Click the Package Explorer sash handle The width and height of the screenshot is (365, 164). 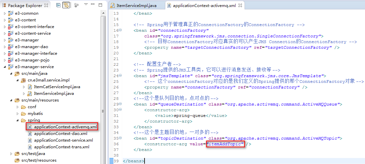103,111
